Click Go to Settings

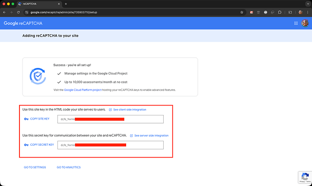click(x=35, y=167)
